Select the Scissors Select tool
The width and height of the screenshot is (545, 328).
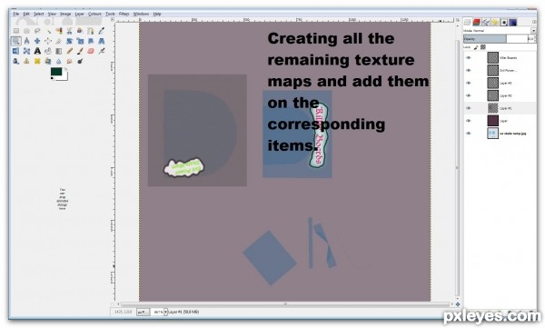pyautogui.click(x=69, y=31)
